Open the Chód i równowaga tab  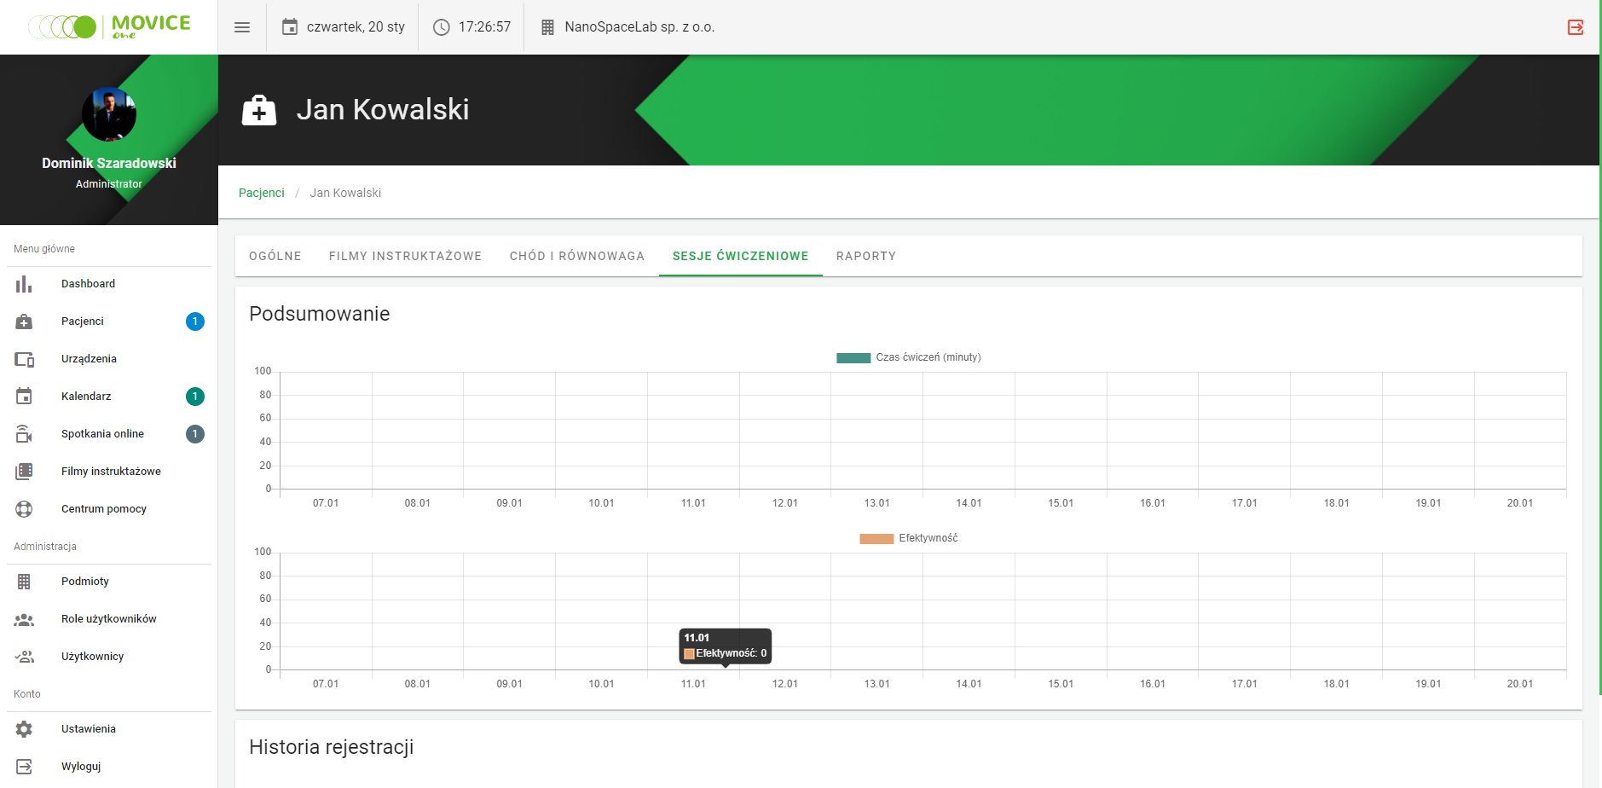click(576, 256)
